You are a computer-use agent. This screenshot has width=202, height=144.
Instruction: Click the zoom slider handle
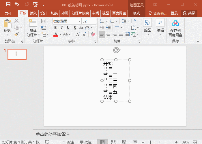(150, 142)
